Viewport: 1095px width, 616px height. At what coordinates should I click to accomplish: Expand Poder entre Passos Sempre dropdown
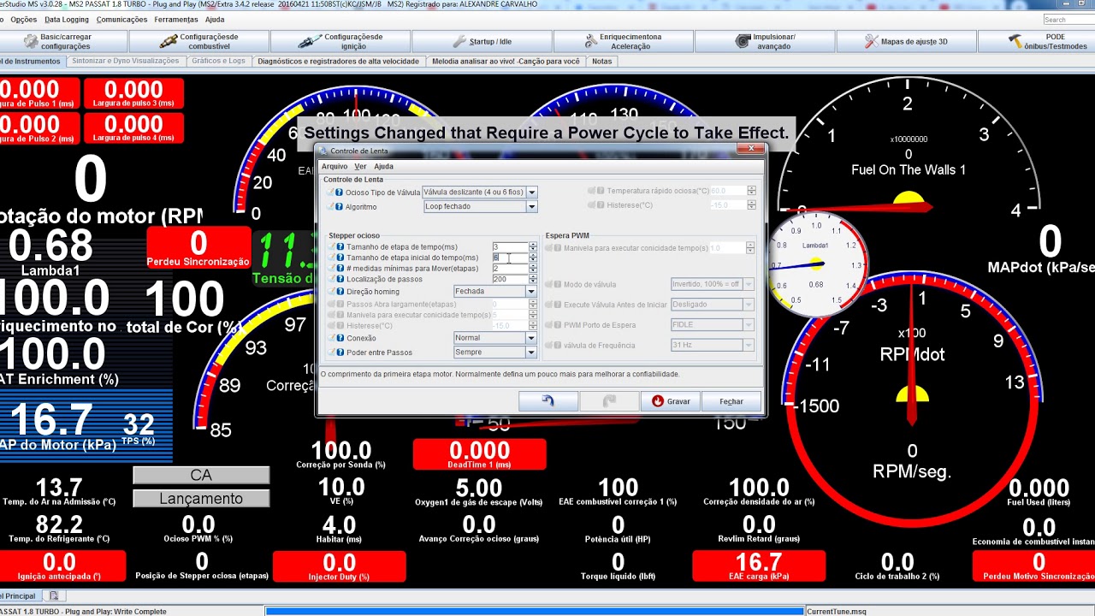click(x=531, y=352)
